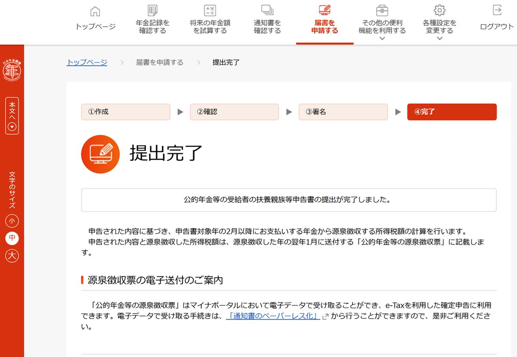Click the ④完了 step indicator
Viewport: 517px width, 357px height.
pos(452,112)
